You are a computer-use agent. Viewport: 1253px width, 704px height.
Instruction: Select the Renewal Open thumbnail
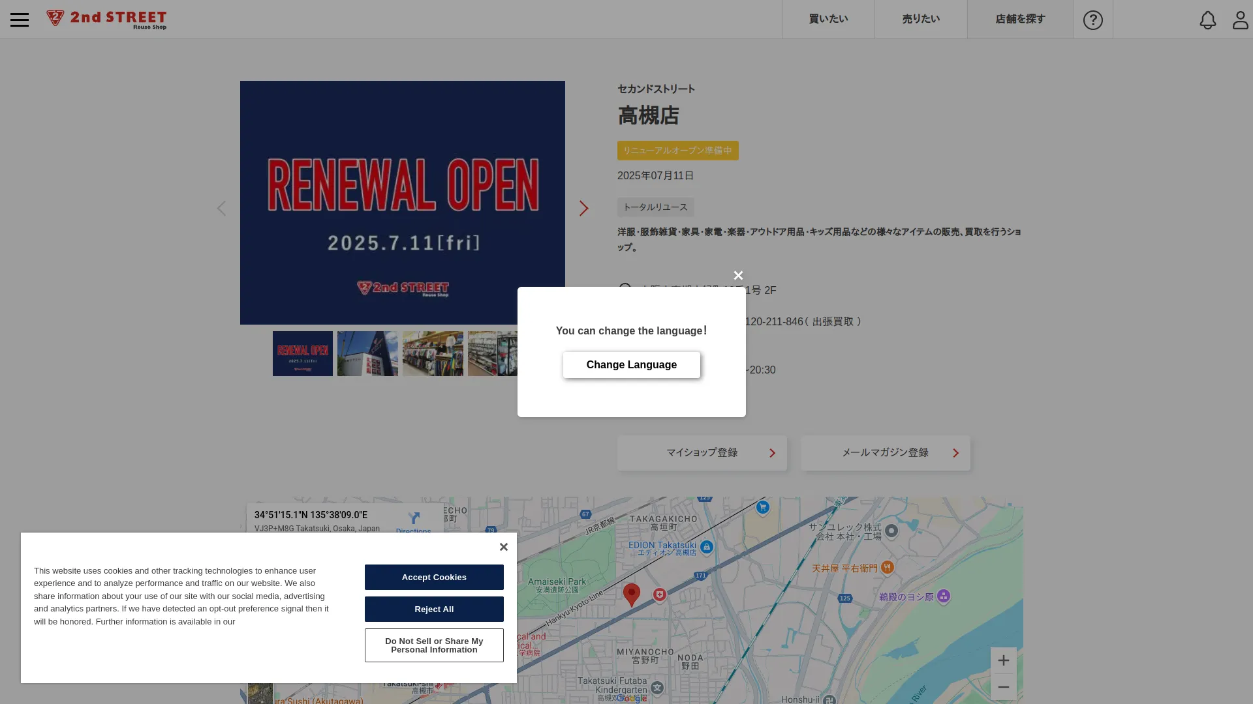[x=303, y=353]
